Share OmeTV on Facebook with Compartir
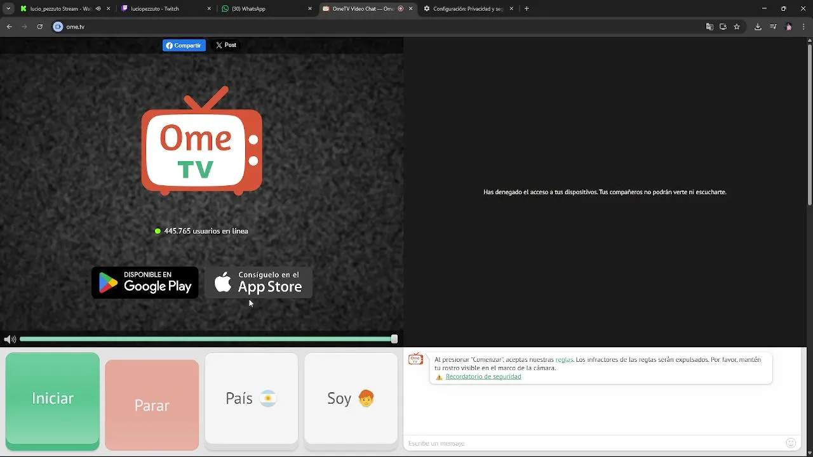Viewport: 813px width, 457px height. pos(184,46)
